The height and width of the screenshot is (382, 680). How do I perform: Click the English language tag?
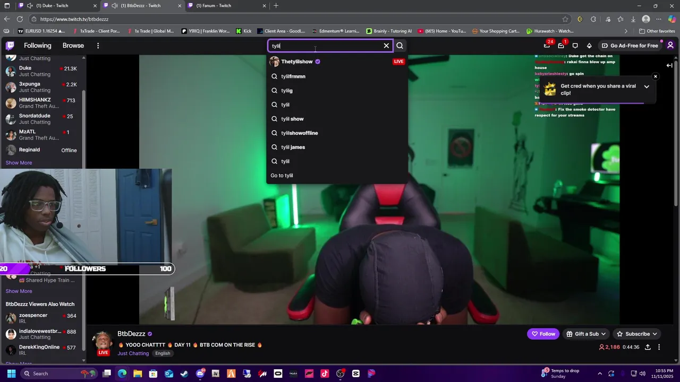163,353
